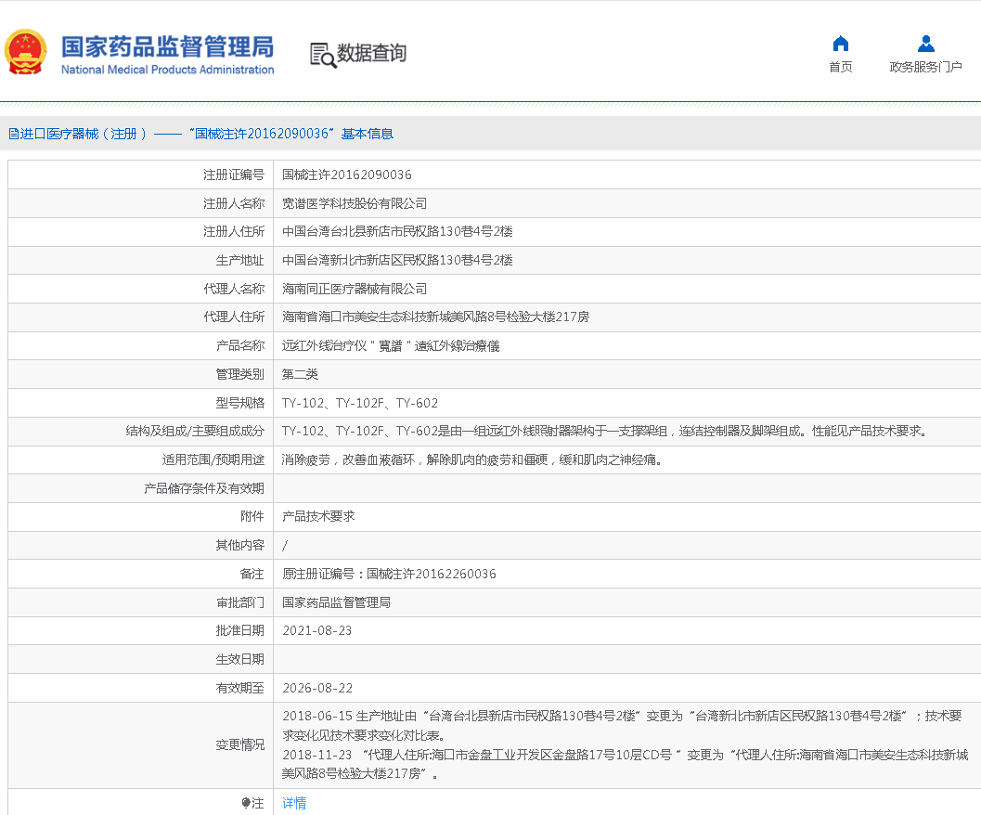Click the bullet icon beside 注

(245, 803)
